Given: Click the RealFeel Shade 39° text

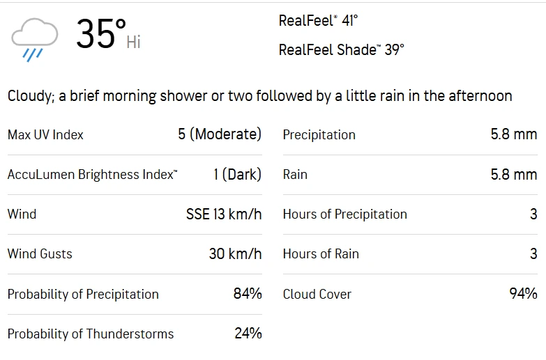Looking at the screenshot, I should point(341,50).
